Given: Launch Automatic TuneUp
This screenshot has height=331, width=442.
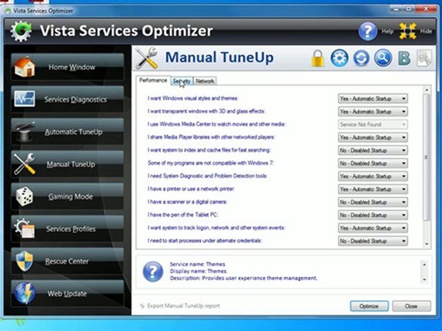Looking at the screenshot, I should coord(67,132).
